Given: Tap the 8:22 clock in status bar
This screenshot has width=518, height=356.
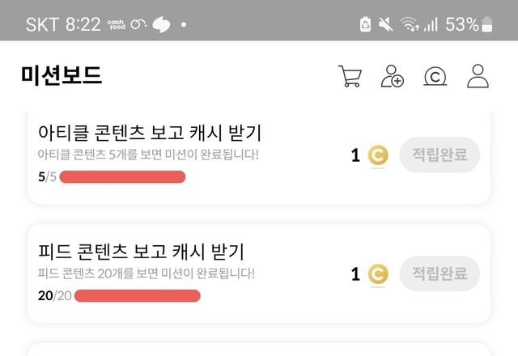Looking at the screenshot, I should 83,25.
